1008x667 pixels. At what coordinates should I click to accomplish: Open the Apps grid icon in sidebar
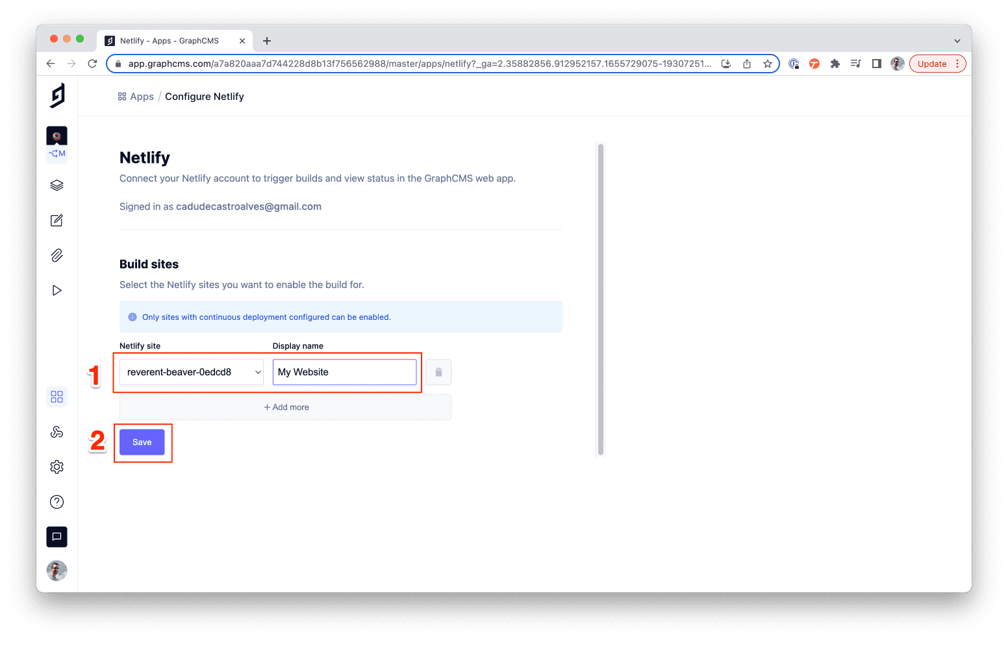coord(57,396)
